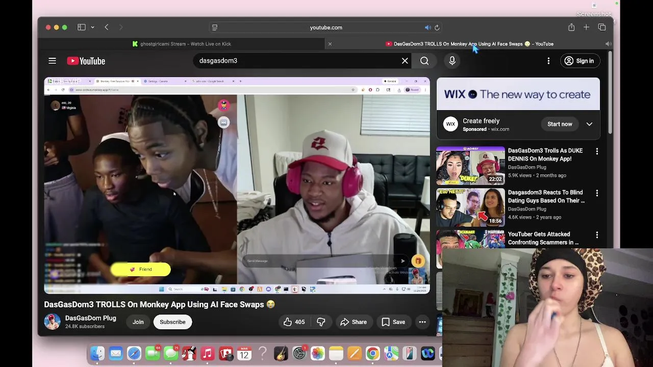Open 'Dasgasdom3 Reacts To Blind Dating' title
The width and height of the screenshot is (653, 367).
[546, 197]
